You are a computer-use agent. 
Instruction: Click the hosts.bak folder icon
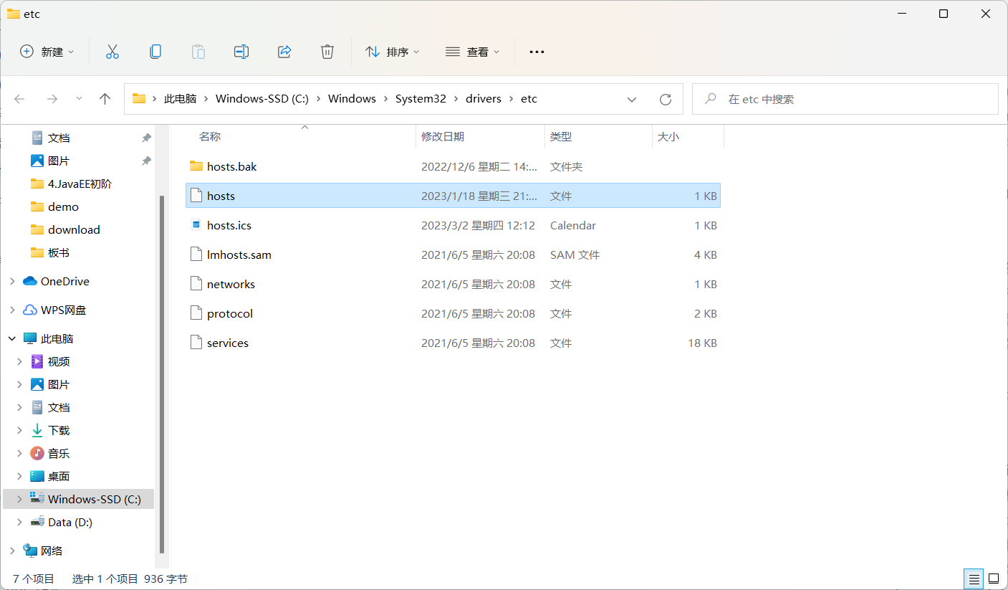tap(196, 166)
